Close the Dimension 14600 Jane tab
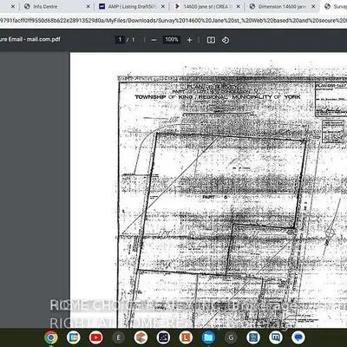This screenshot has width=347, height=347. [313, 6]
